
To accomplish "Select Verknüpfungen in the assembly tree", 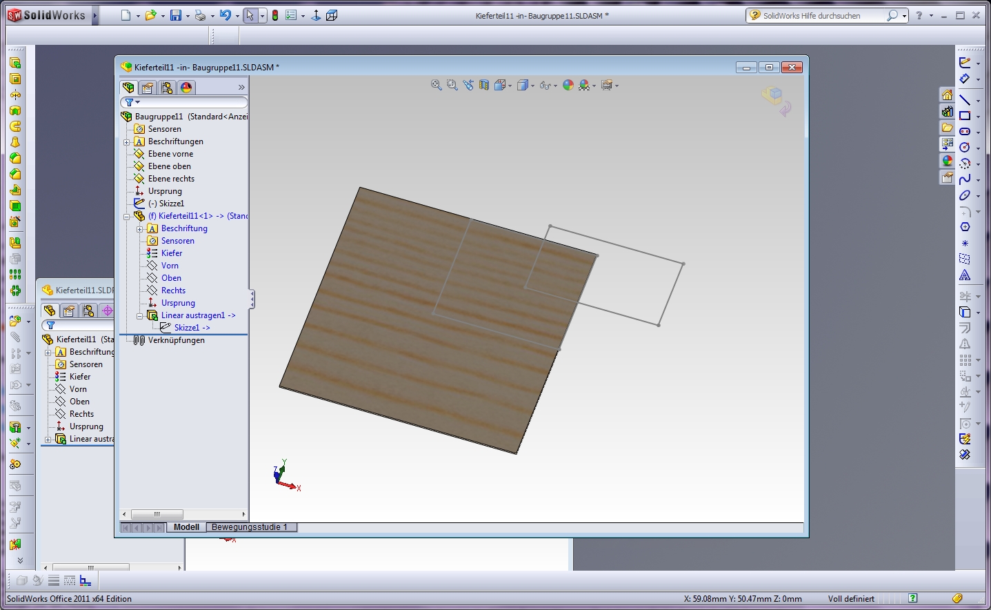I will [x=176, y=340].
